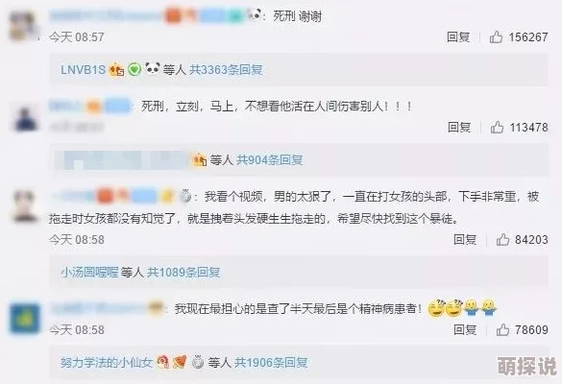Tap thumbs-up on the 84203-like comment

(502, 239)
